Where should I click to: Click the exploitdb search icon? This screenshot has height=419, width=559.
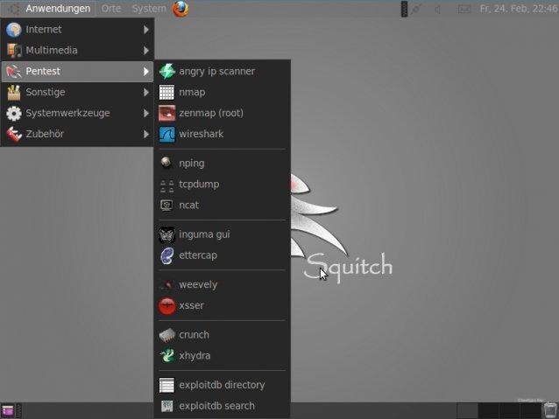[x=166, y=406]
